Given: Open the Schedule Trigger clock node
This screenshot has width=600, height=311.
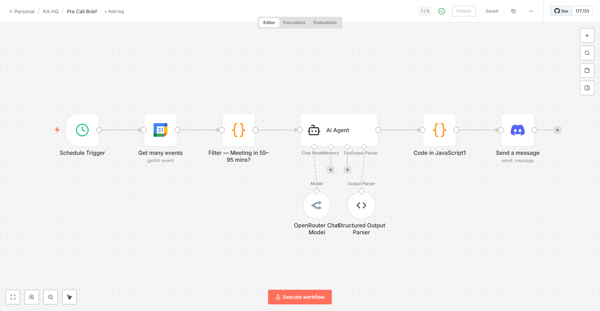Looking at the screenshot, I should (x=82, y=130).
